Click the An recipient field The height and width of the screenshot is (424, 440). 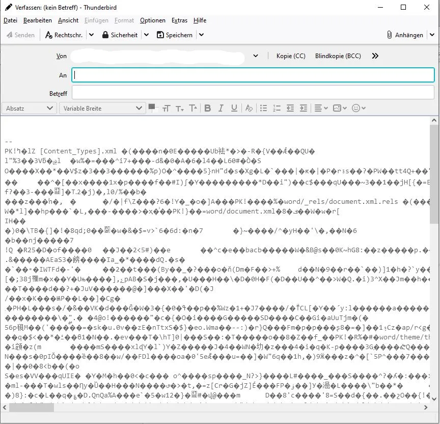click(x=253, y=75)
